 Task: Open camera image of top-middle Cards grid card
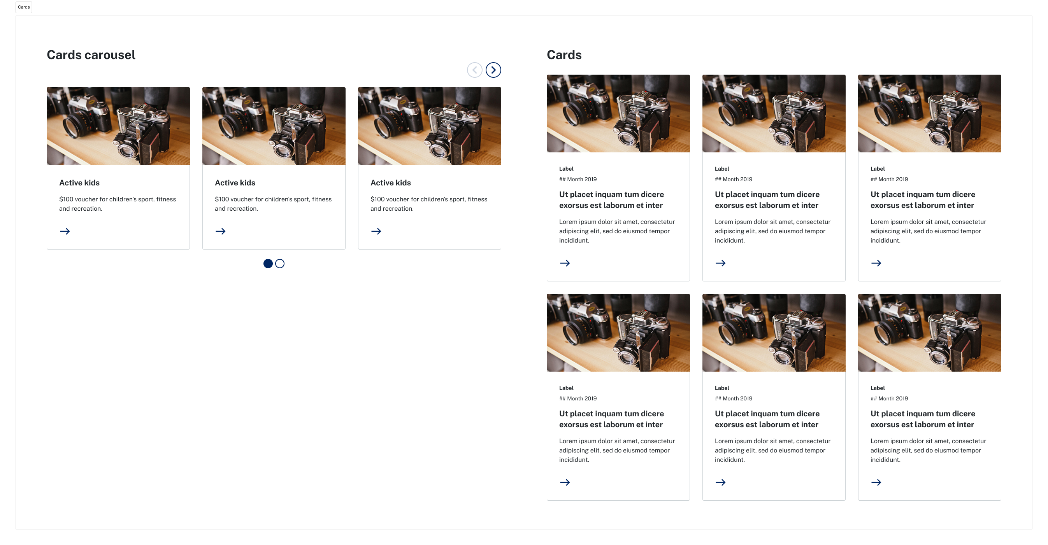[x=774, y=114]
